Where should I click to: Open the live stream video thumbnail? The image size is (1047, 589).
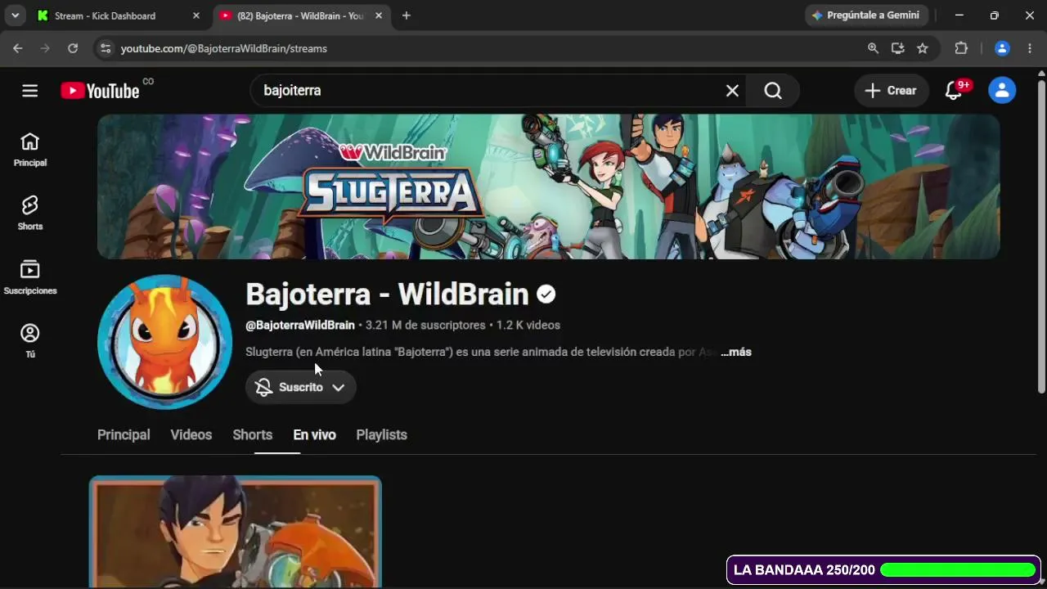[236, 532]
